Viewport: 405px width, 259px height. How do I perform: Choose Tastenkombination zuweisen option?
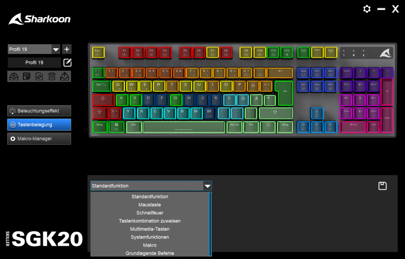click(150, 221)
